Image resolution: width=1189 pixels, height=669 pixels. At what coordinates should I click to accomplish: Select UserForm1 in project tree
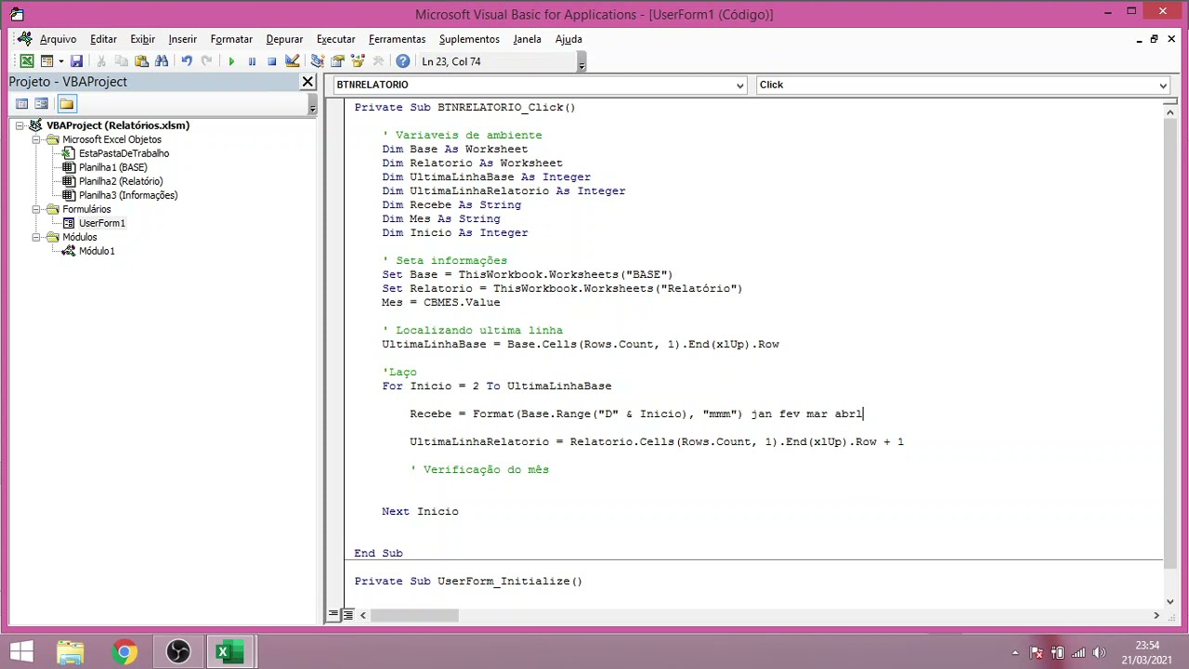[x=101, y=223]
